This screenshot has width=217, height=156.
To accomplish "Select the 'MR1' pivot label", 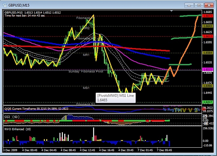I will pyautogui.click(x=86, y=55).
